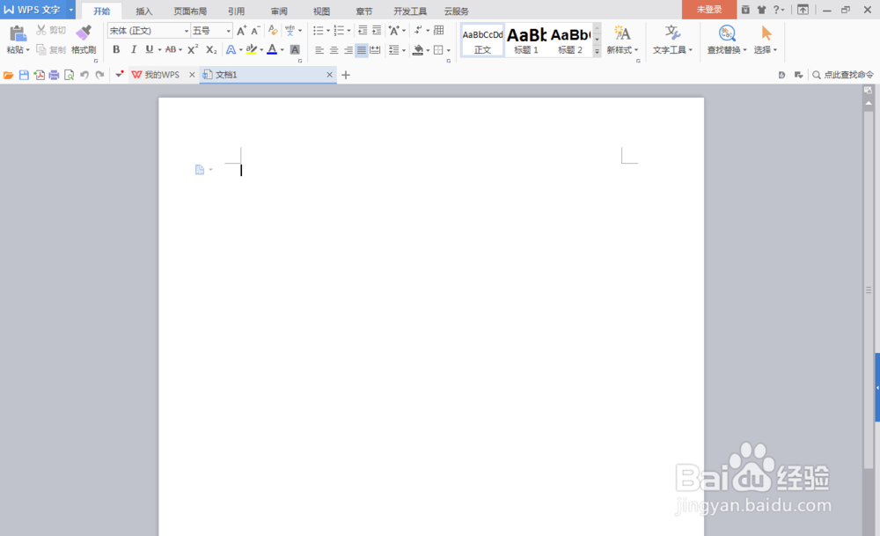Click New Style (新样式) icon
The height and width of the screenshot is (536, 880).
tap(621, 33)
